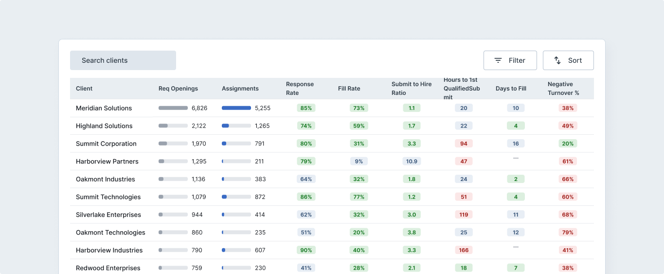Click the Fill Rate column header

point(349,89)
